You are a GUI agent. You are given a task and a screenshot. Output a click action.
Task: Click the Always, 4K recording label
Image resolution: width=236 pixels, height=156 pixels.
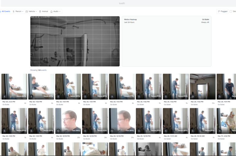(x=205, y=22)
